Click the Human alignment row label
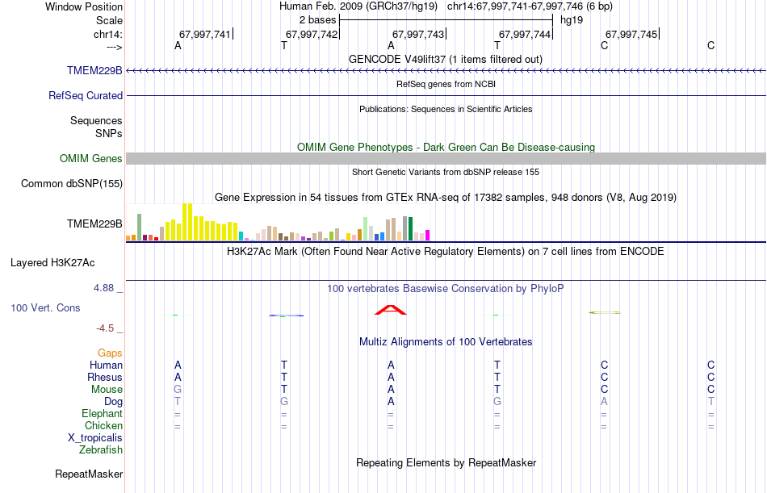767x493 pixels. [106, 365]
